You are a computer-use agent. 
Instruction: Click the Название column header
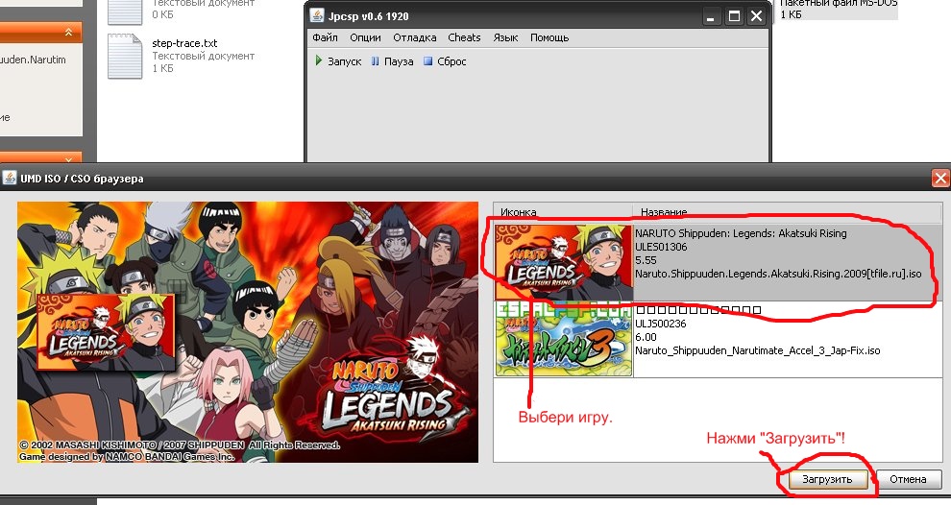click(788, 212)
